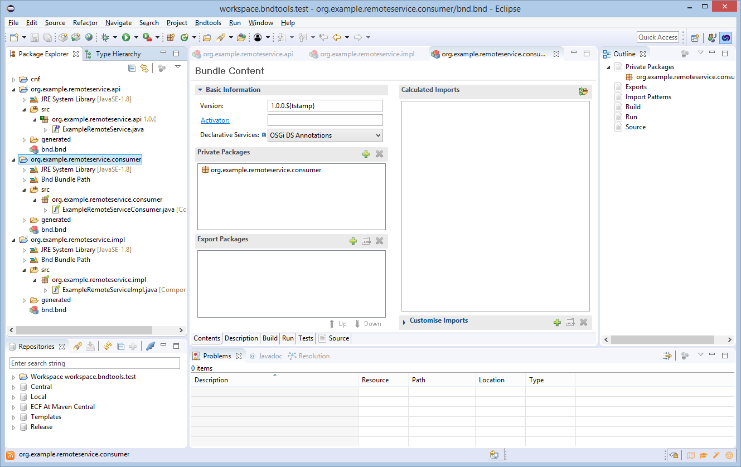Switch to the Description tab of the bnd editor
The height and width of the screenshot is (467, 741).
pos(241,338)
